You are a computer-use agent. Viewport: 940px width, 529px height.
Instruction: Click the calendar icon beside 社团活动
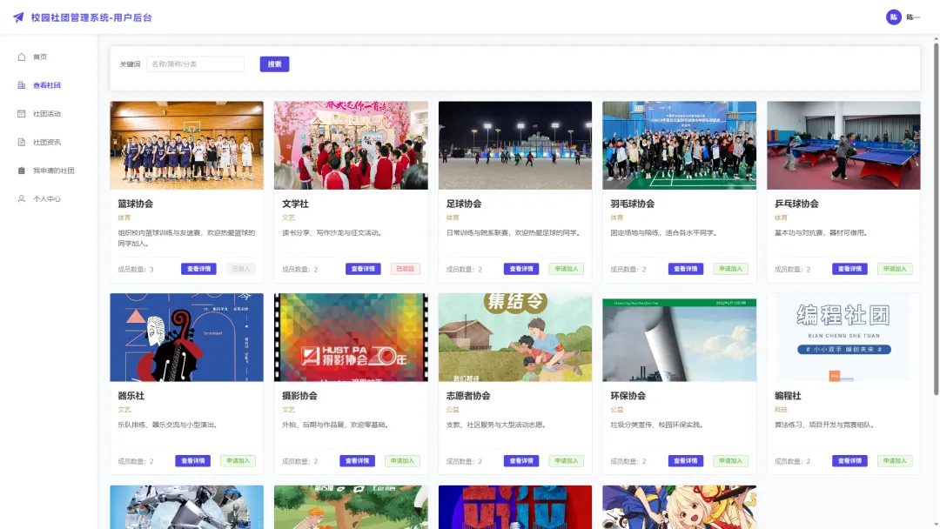point(22,114)
